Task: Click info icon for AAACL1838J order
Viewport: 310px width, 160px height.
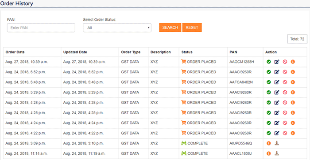Action: (269, 153)
